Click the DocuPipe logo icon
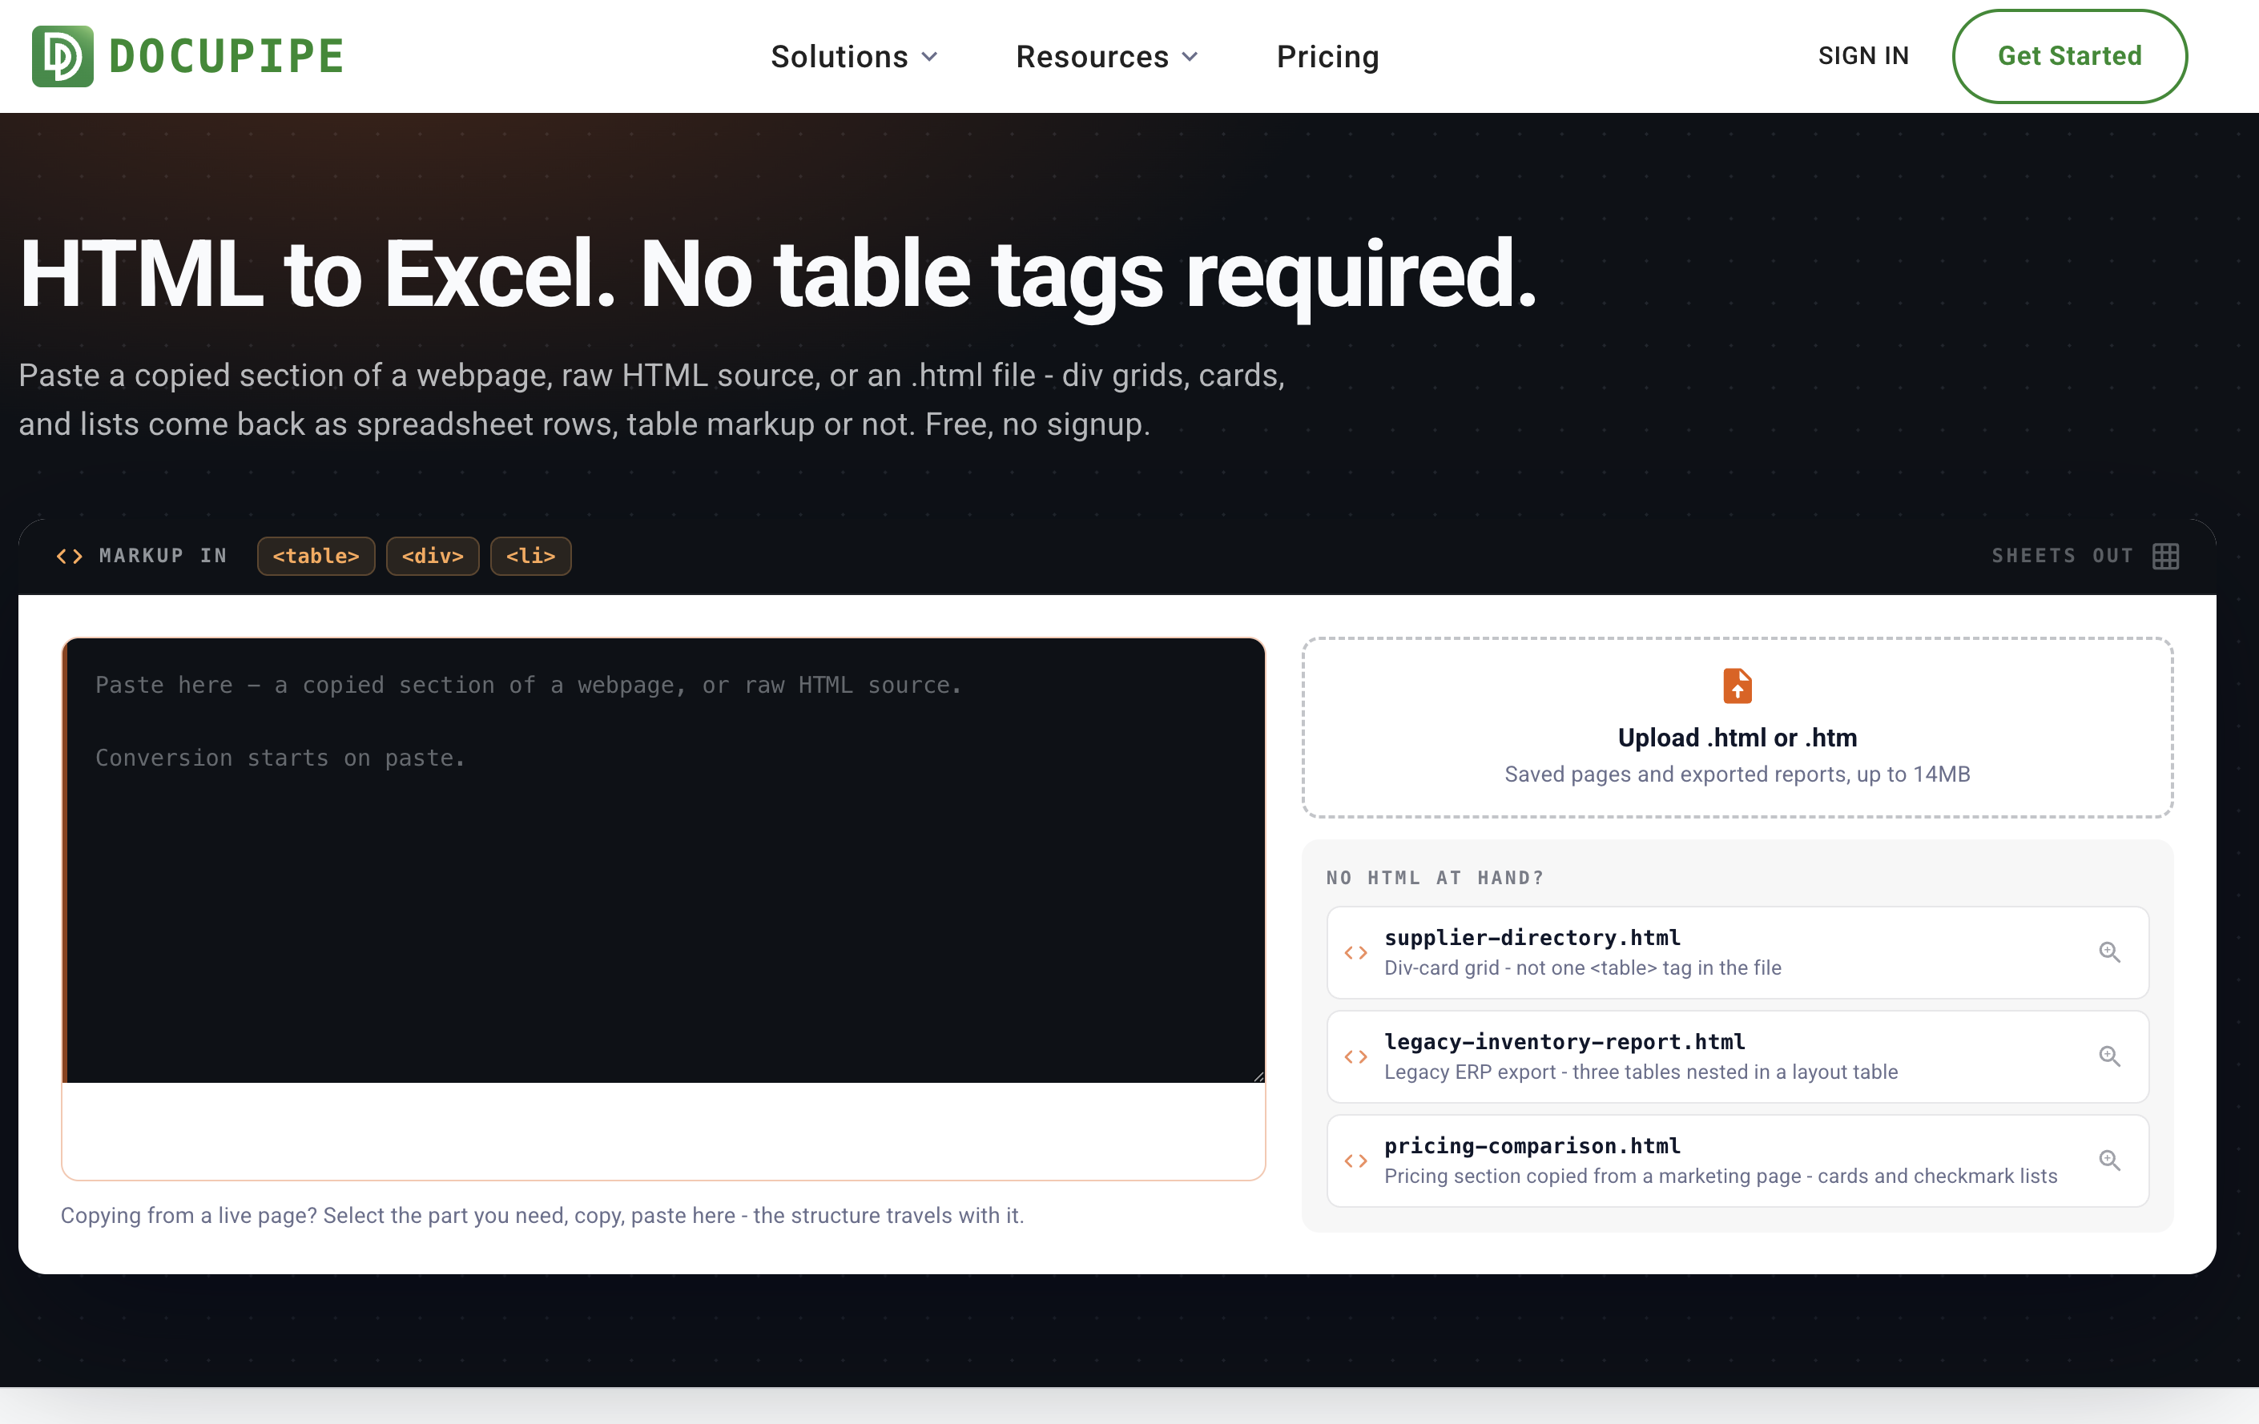 click(62, 56)
